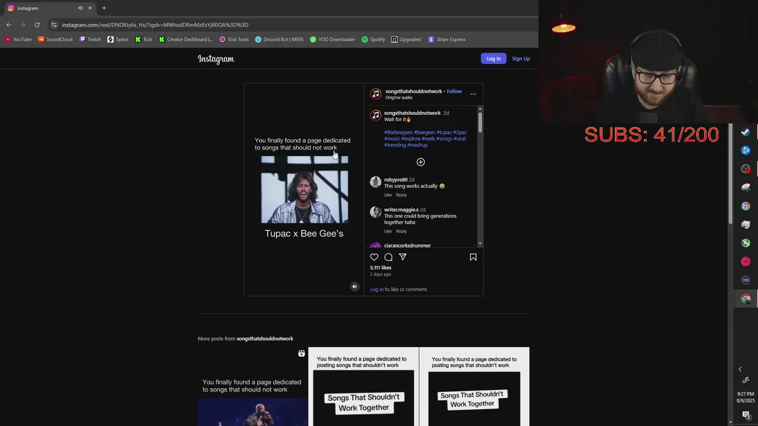Reply to robypre80's comment
This screenshot has width=758, height=426.
click(402, 195)
